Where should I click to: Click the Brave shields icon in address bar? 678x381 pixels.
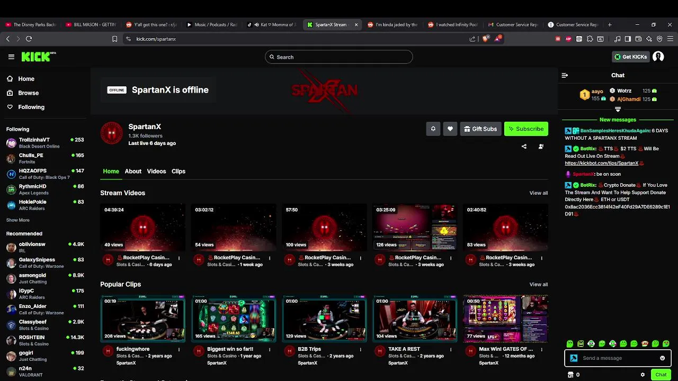(485, 39)
